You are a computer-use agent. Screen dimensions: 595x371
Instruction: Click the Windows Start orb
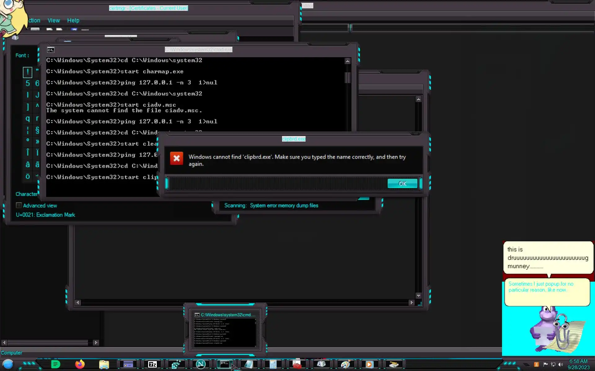(x=8, y=364)
